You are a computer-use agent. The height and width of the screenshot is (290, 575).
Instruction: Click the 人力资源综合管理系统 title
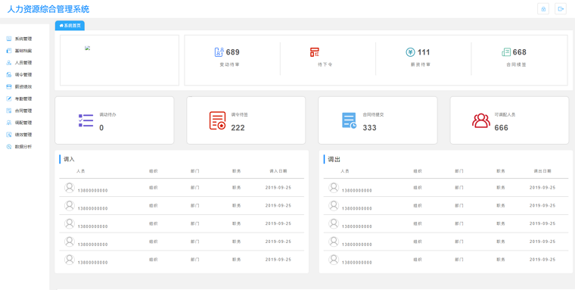click(48, 9)
